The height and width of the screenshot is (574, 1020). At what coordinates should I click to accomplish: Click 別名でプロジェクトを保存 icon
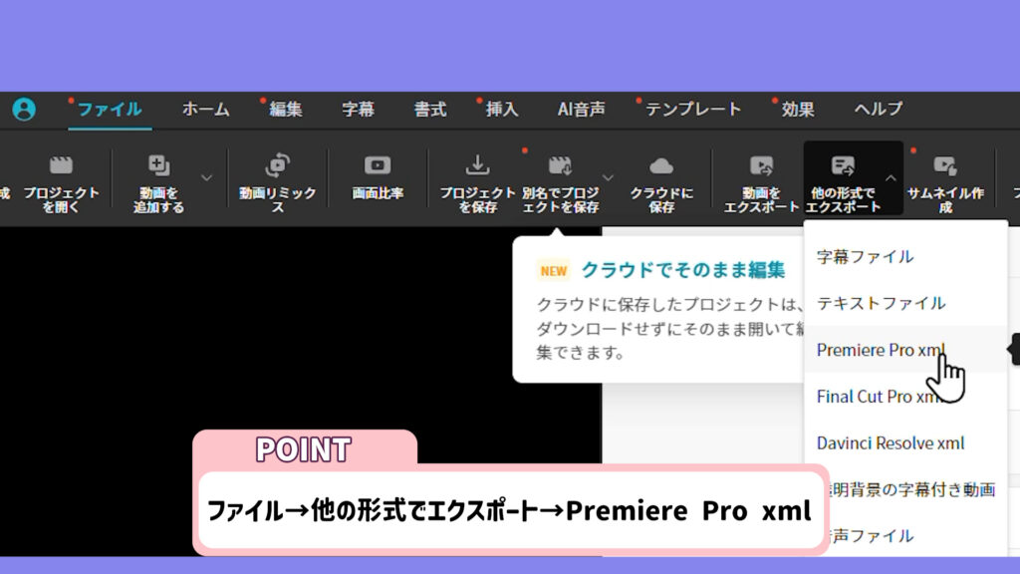coord(560,165)
